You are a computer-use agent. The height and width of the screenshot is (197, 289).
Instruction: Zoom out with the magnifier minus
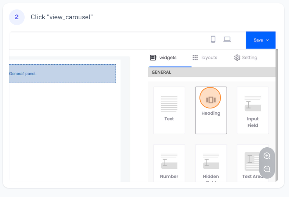click(x=267, y=169)
